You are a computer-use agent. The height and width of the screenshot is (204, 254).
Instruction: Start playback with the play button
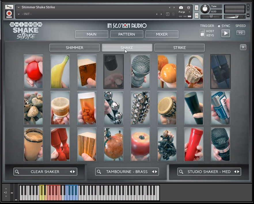point(226,33)
